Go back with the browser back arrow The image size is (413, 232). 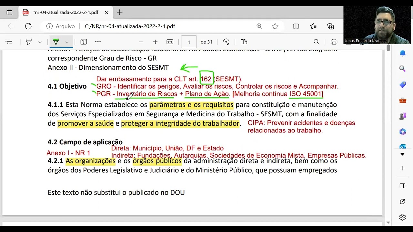(x=11, y=26)
